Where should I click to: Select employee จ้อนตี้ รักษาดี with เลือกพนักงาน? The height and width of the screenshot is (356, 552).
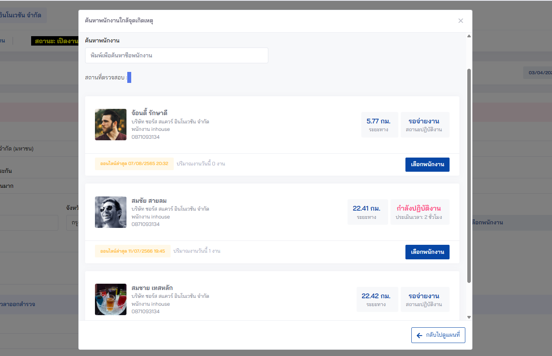tap(427, 165)
